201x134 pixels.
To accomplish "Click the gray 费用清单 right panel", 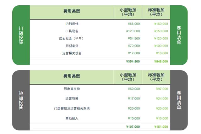I will pos(179,100).
